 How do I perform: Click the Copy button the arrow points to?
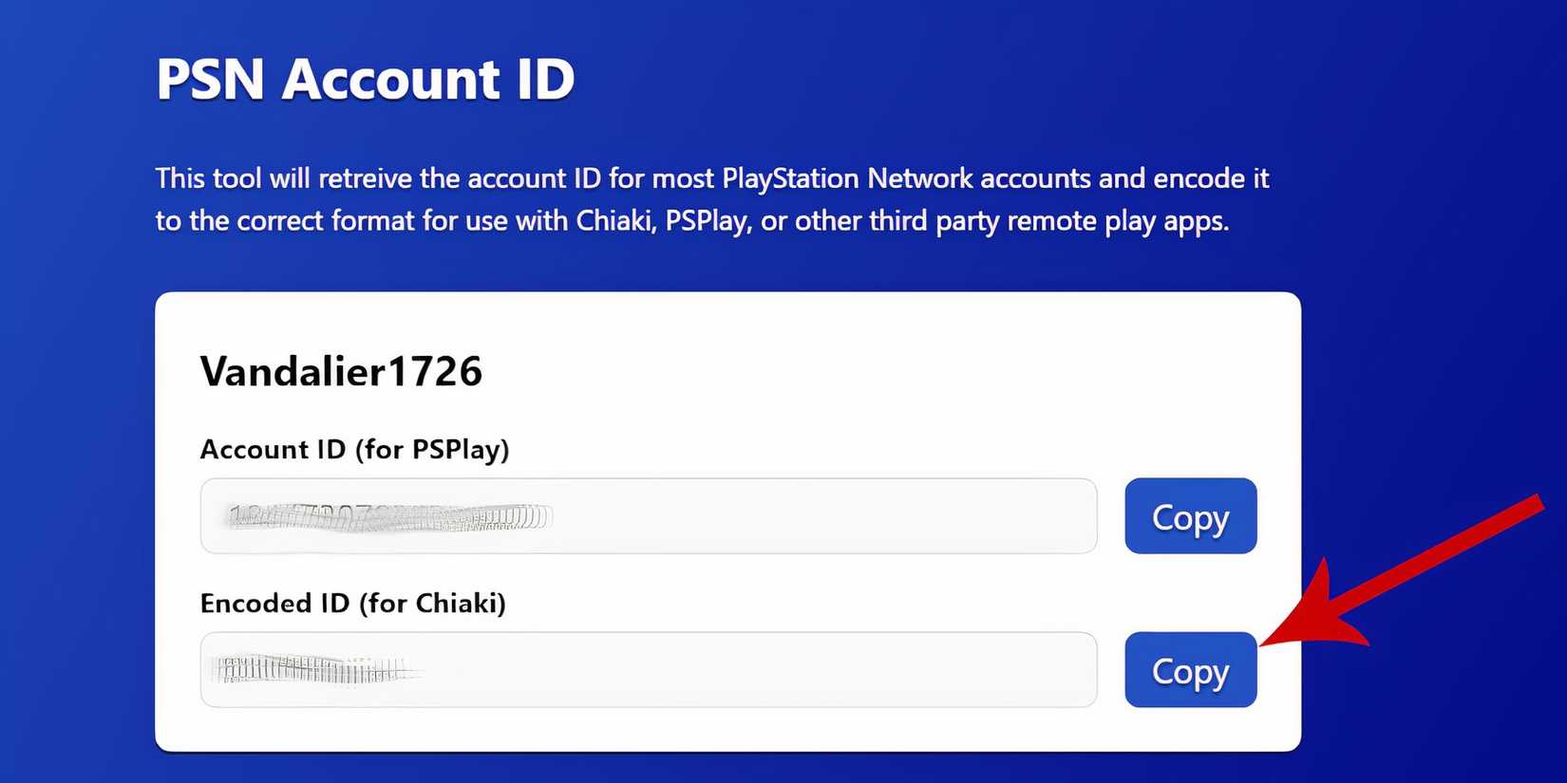click(1190, 670)
